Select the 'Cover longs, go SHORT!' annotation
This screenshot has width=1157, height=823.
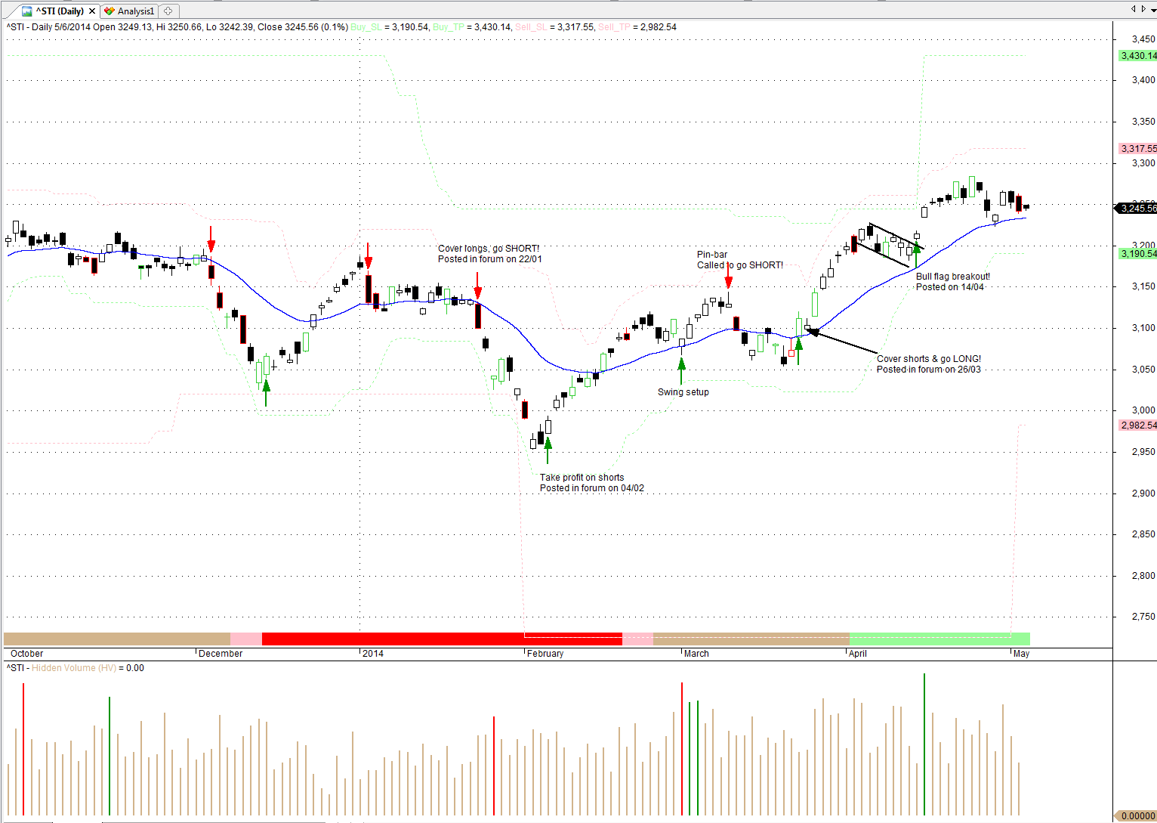click(x=489, y=249)
